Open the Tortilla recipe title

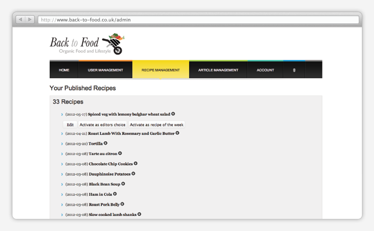(x=95, y=144)
